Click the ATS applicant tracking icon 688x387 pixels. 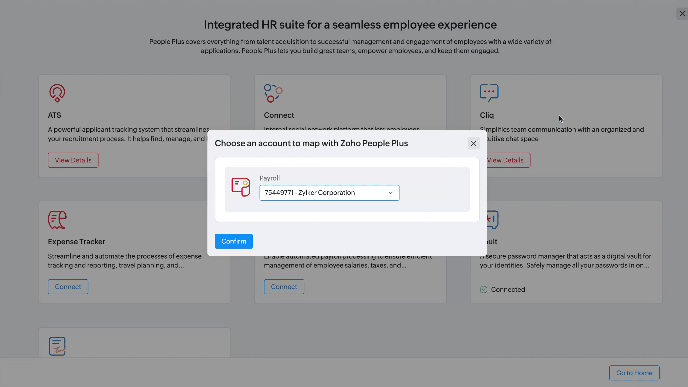tap(57, 93)
